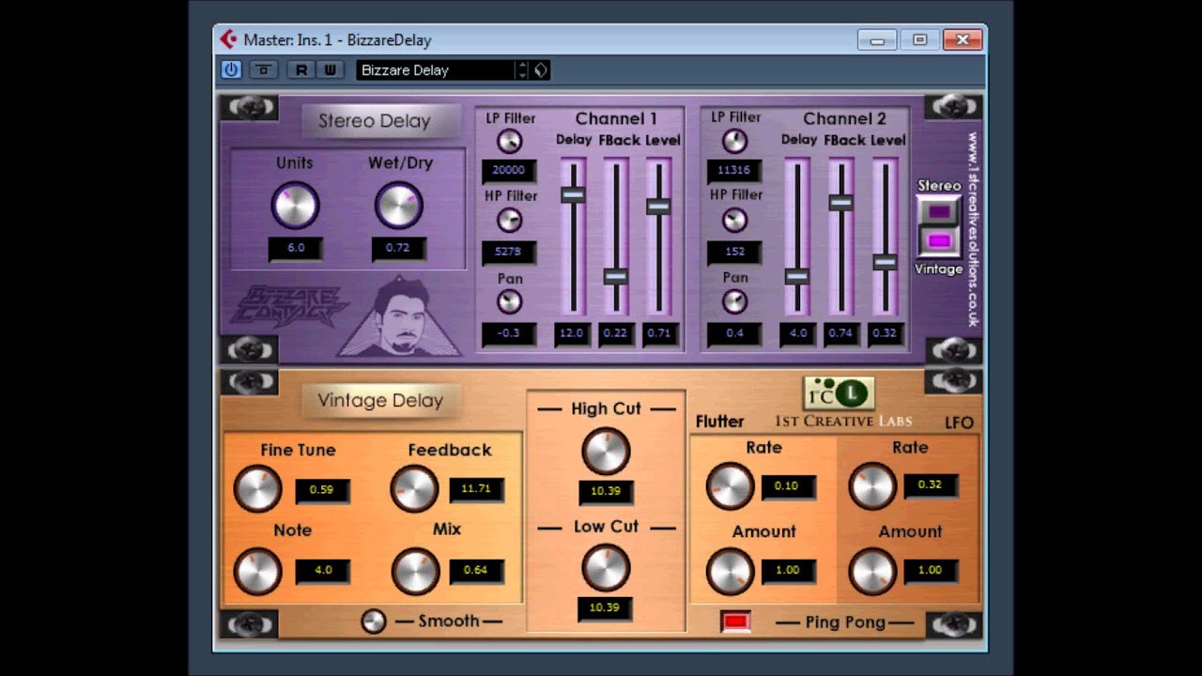Adjust the LFO Rate knob
Viewport: 1202px width, 676px height.
coord(872,486)
